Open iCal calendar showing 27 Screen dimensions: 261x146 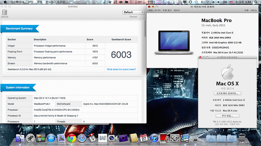[x=144, y=138]
